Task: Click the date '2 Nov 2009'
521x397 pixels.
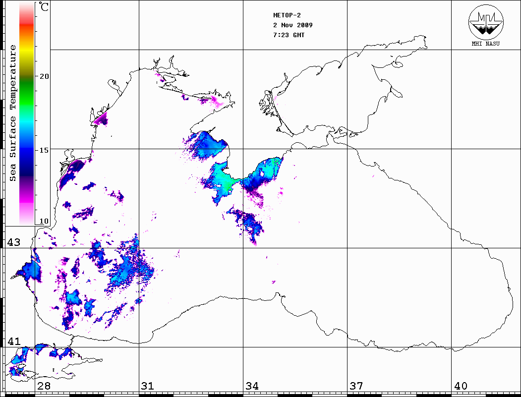Action: [293, 25]
